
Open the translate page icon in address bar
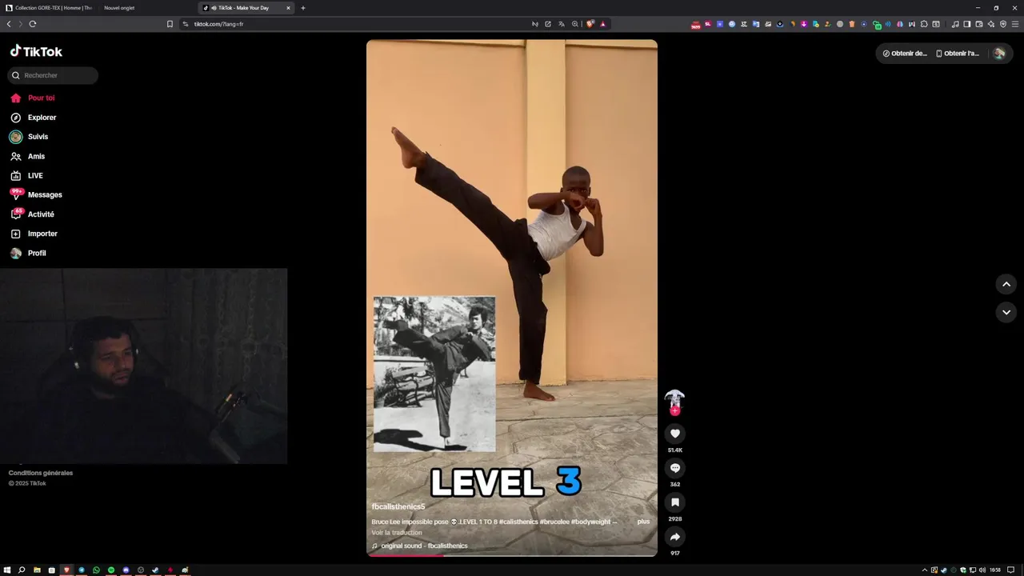[561, 24]
